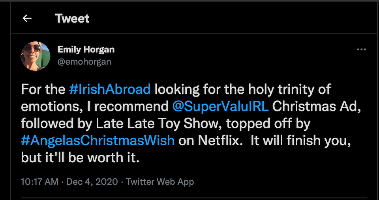Open the #AngelasChristmasWish hashtag
Image resolution: width=379 pixels, height=200 pixels.
pos(98,141)
